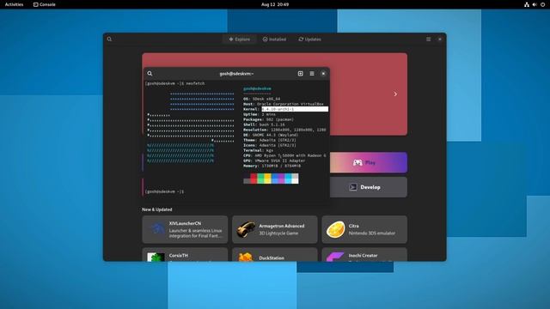
Task: Open the Armagetron Advanced app card
Action: (x=275, y=229)
